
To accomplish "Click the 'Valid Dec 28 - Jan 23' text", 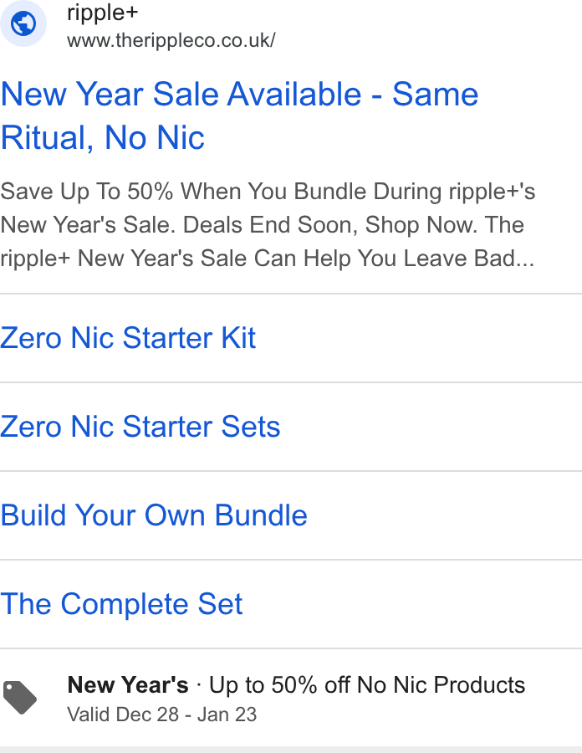I will click(x=162, y=715).
